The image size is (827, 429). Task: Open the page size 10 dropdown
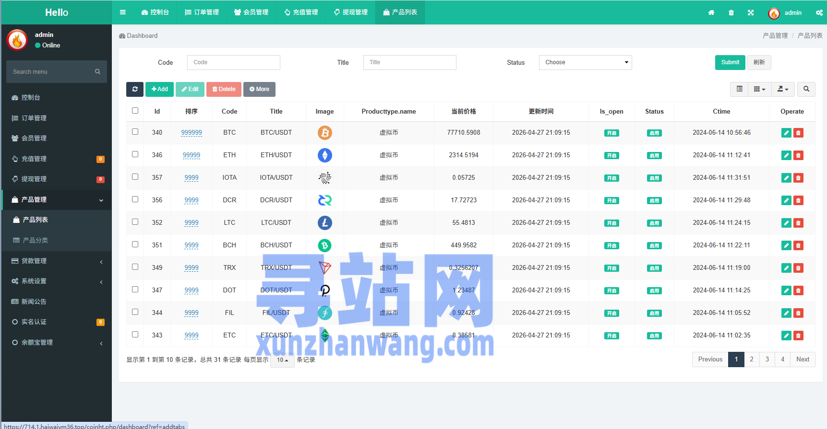(282, 360)
